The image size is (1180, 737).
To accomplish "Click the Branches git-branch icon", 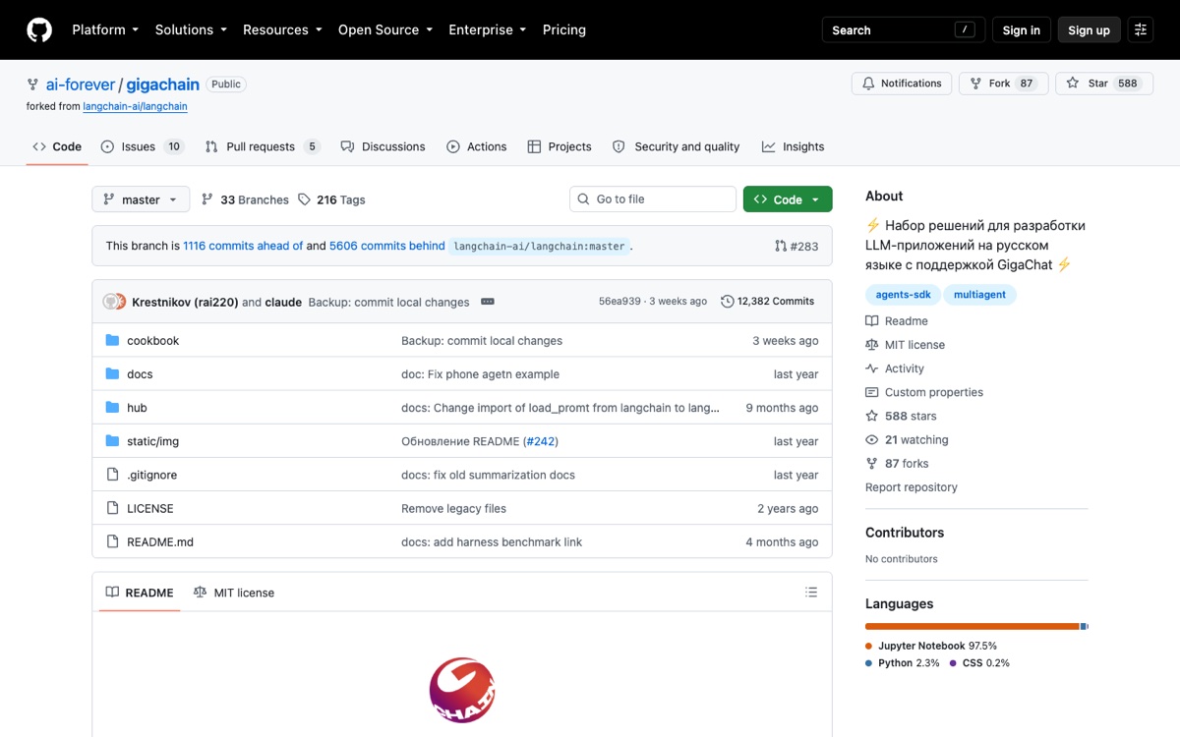I will 207,199.
